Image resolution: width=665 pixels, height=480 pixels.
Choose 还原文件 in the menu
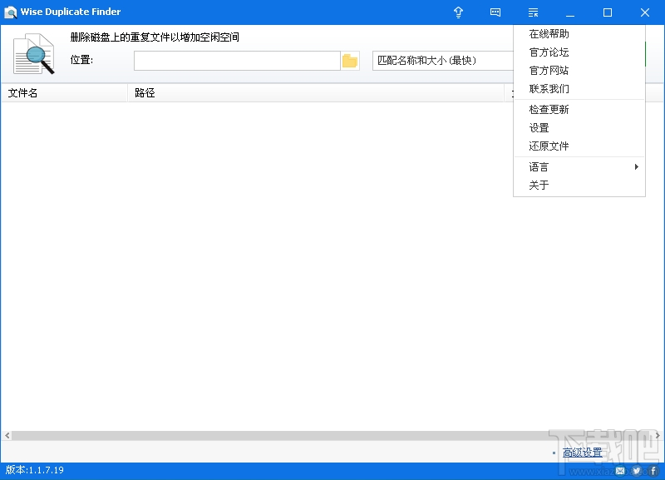(547, 146)
